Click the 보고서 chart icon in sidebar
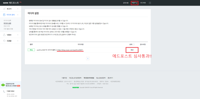The height and width of the screenshot is (99, 200). point(4,9)
